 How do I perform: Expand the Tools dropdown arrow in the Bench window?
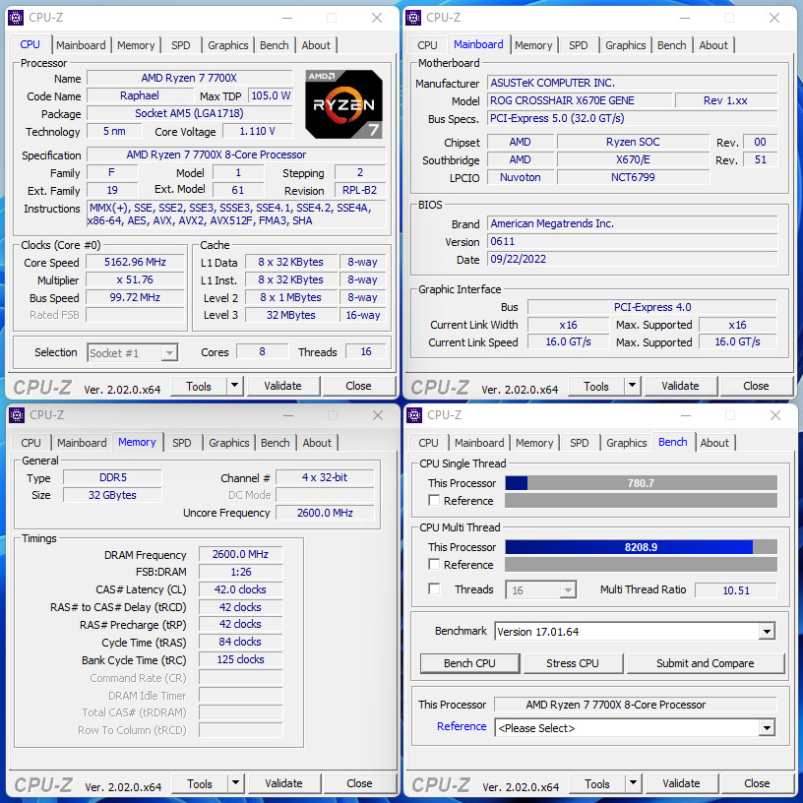point(633,782)
